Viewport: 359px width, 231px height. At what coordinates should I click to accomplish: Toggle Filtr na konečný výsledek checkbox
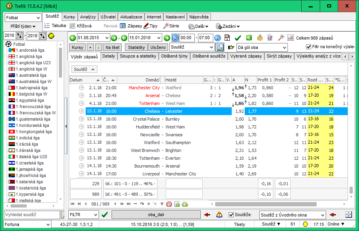[308, 47]
